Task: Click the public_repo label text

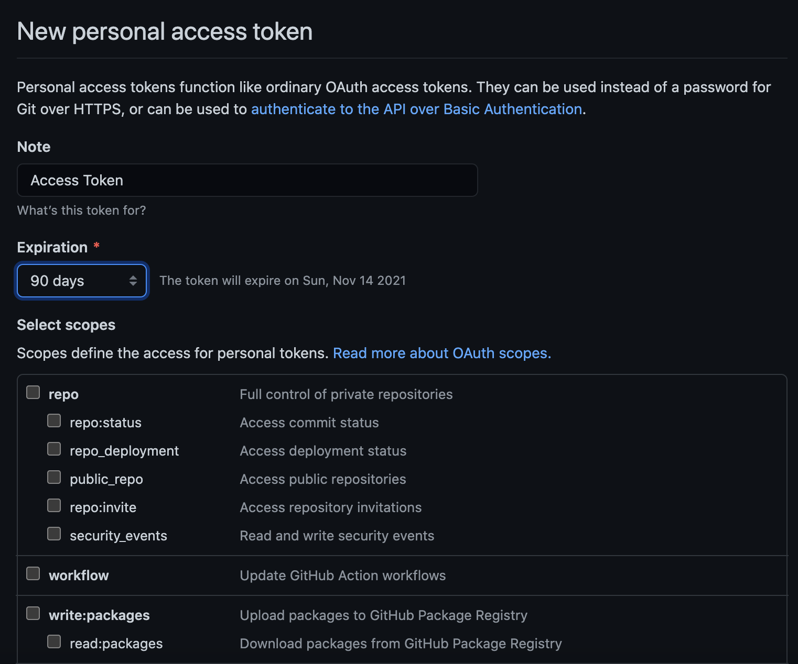Action: [106, 479]
